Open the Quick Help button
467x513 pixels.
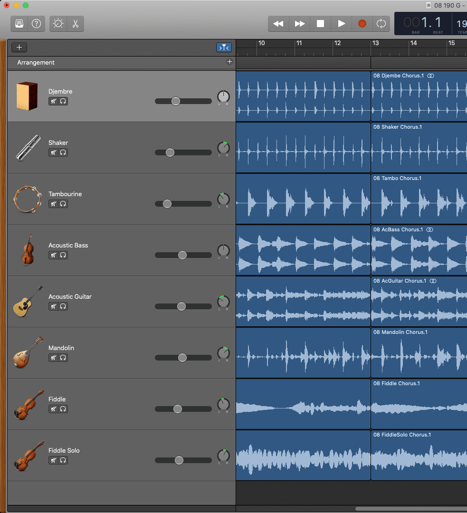pos(36,23)
